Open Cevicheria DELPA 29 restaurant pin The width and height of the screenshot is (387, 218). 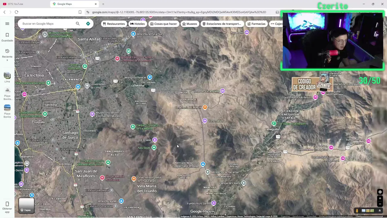pyautogui.click(x=205, y=107)
